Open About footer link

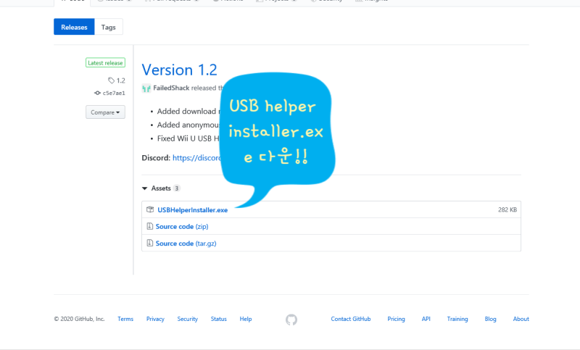coord(521,319)
